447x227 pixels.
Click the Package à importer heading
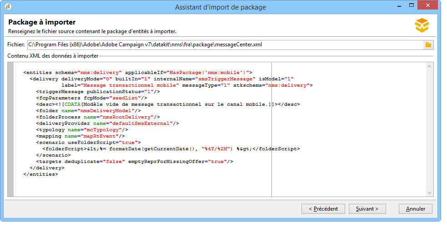42,22
